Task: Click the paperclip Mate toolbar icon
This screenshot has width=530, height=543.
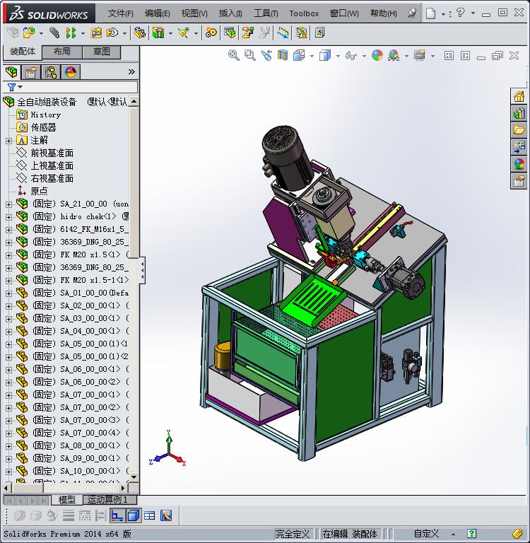Action: (x=54, y=33)
